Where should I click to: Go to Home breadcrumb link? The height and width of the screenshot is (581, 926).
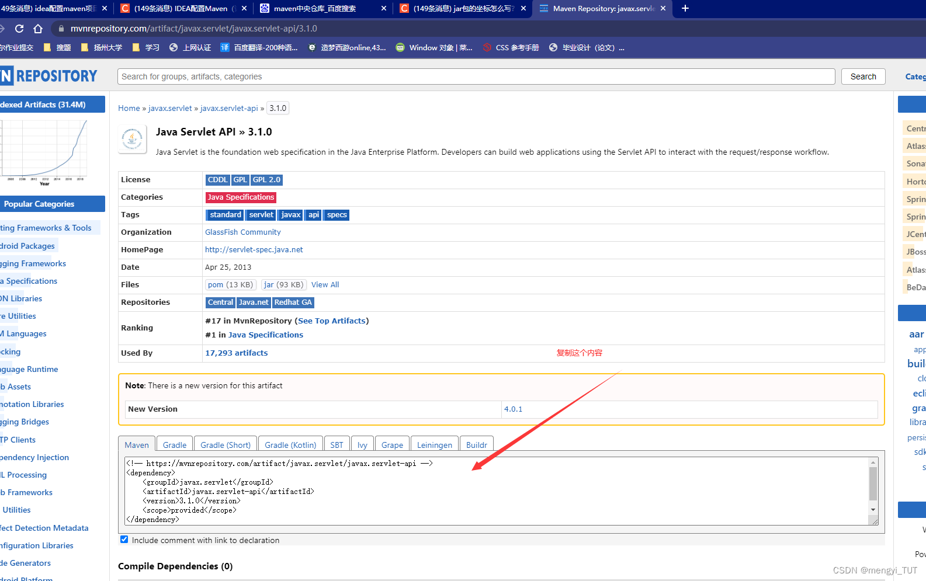point(129,108)
